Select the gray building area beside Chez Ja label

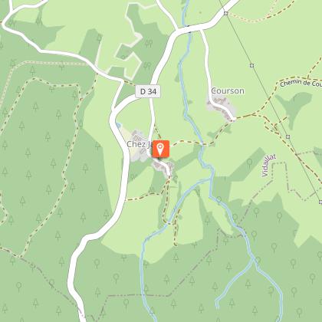(x=137, y=146)
